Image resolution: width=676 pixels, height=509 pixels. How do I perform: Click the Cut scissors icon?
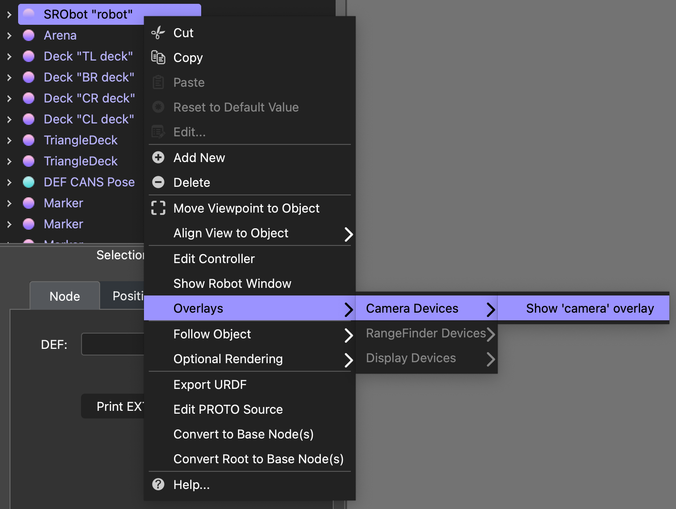157,32
